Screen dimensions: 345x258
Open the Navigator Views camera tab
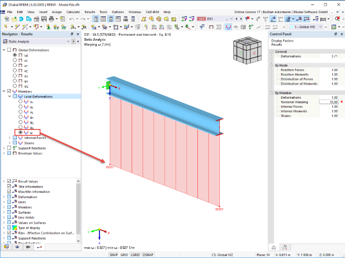(28, 247)
